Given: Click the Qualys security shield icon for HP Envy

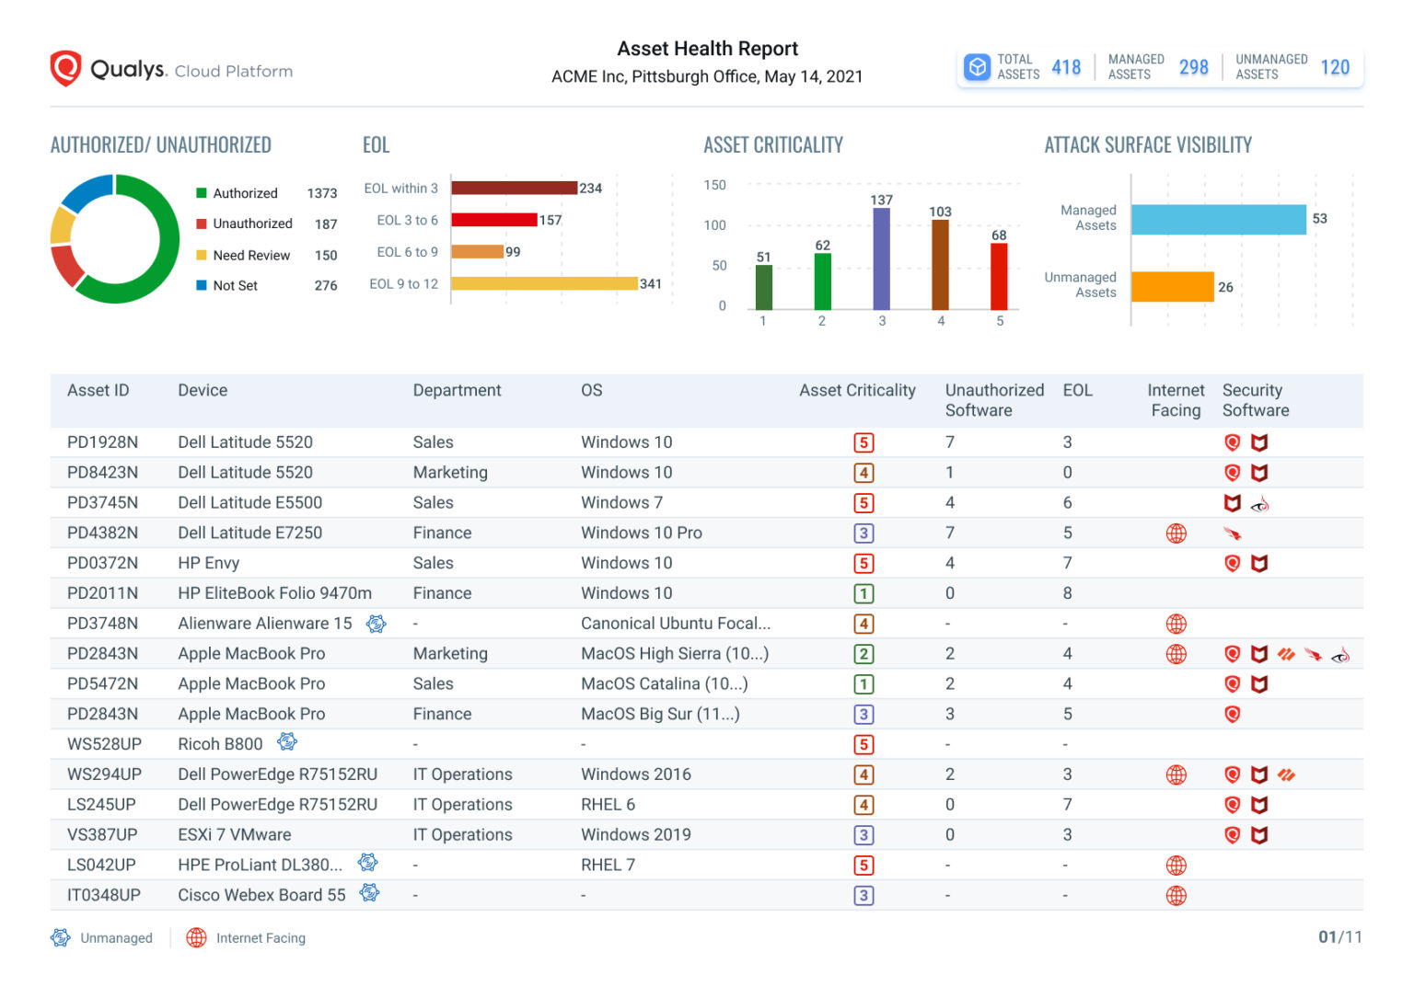Looking at the screenshot, I should [x=1233, y=563].
